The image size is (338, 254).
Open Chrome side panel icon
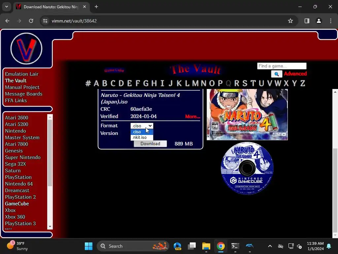click(307, 21)
